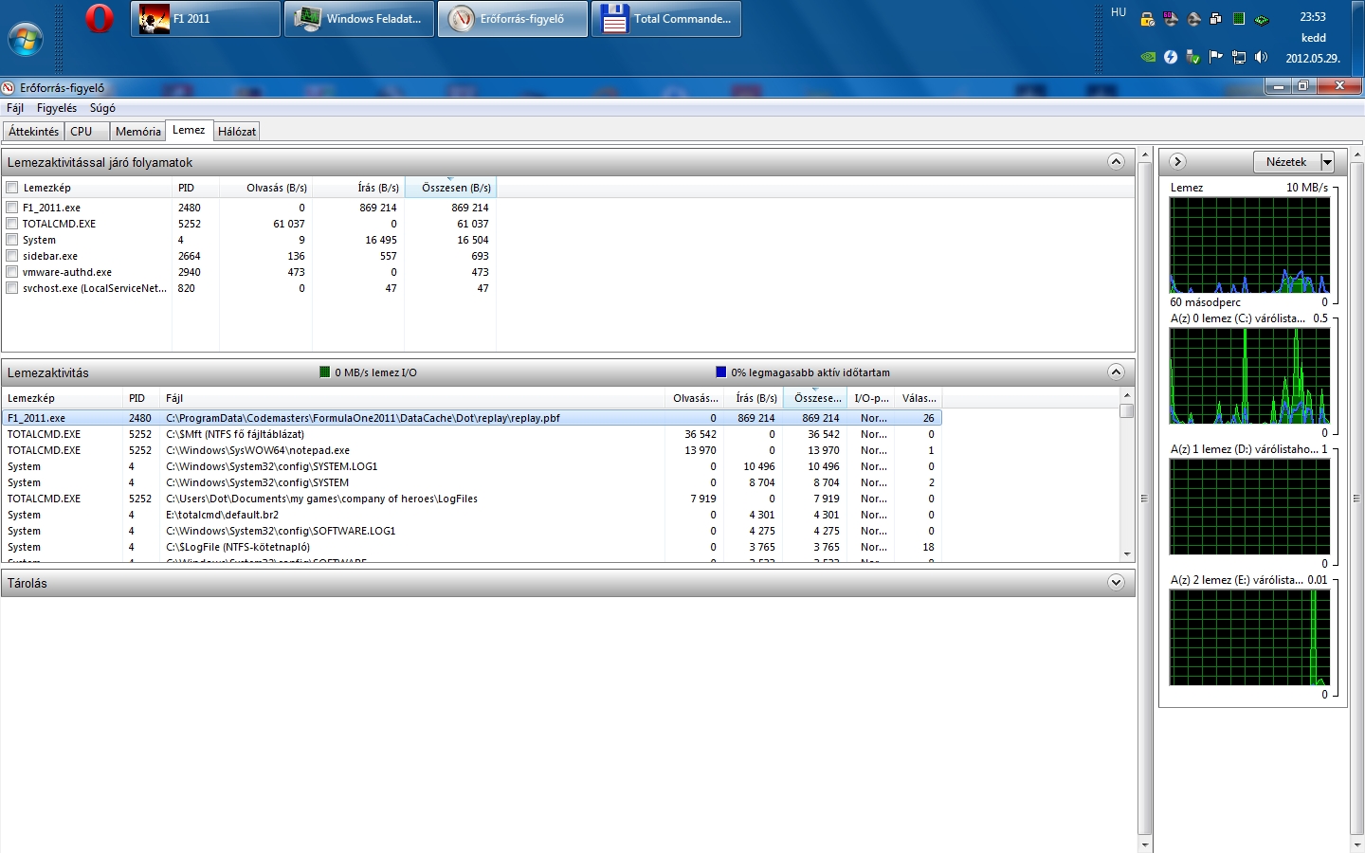Click the Erőforrás-figyelő title bar icon

[x=9, y=87]
